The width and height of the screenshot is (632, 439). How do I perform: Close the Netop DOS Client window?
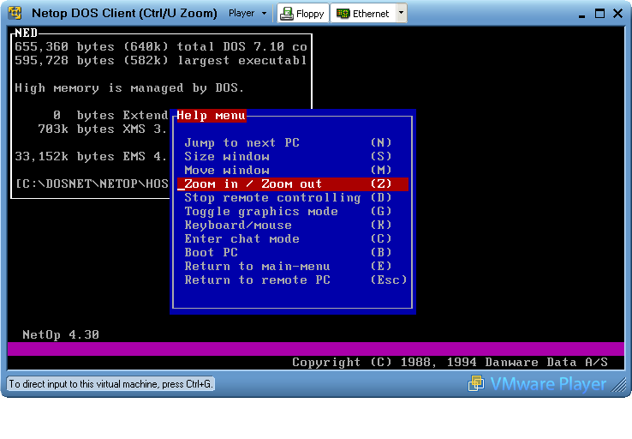pyautogui.click(x=618, y=14)
